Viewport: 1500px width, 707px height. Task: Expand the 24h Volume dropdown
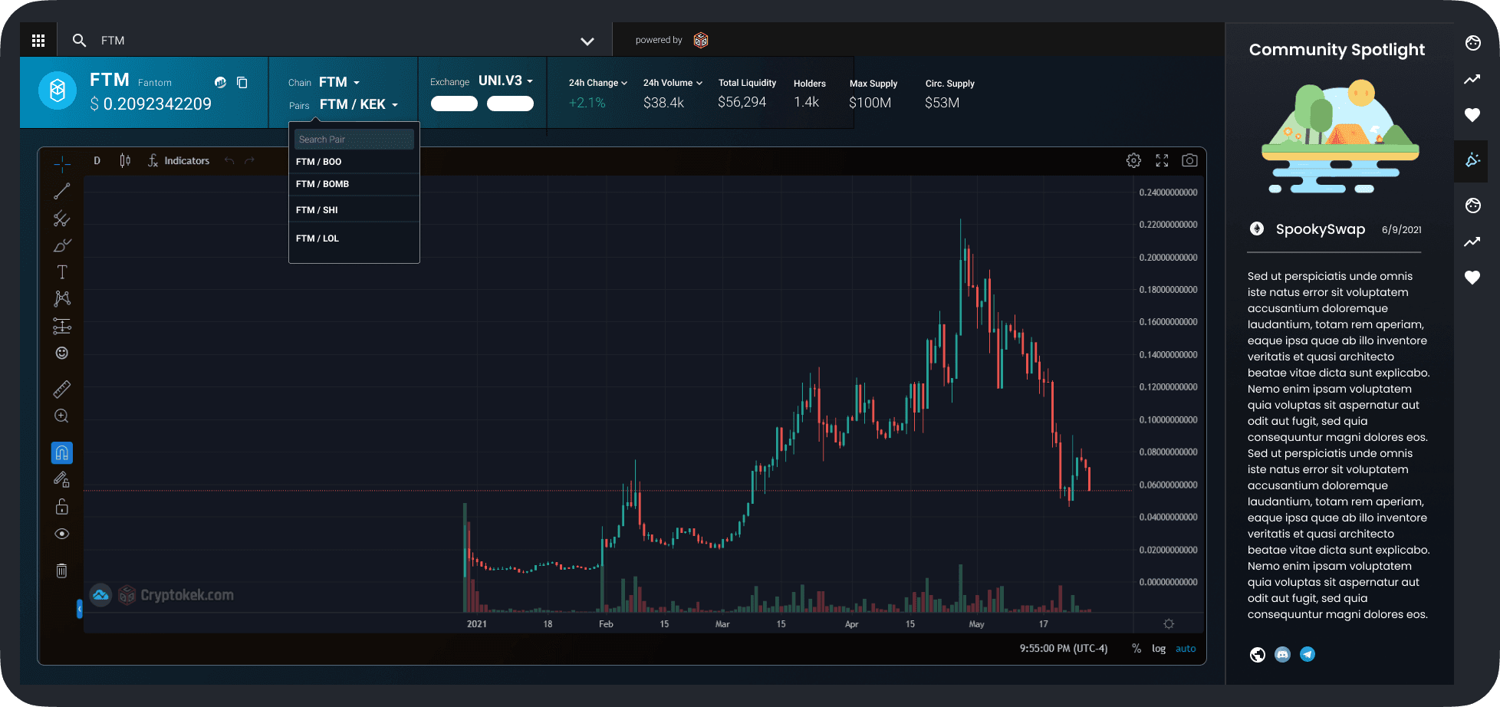pos(673,83)
